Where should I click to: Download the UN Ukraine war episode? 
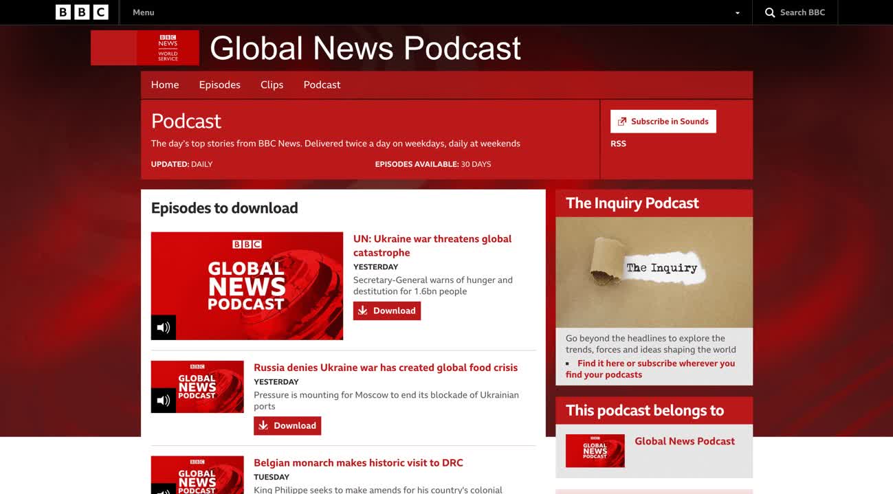click(387, 311)
